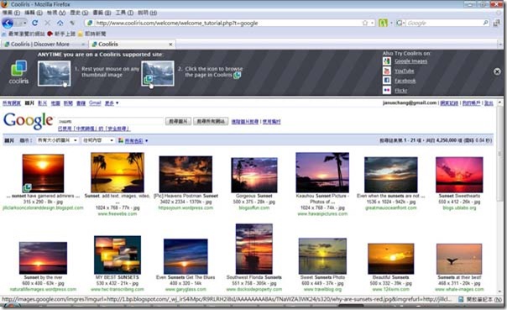
Task: Click the notebook icon in status bar
Action: point(461,300)
